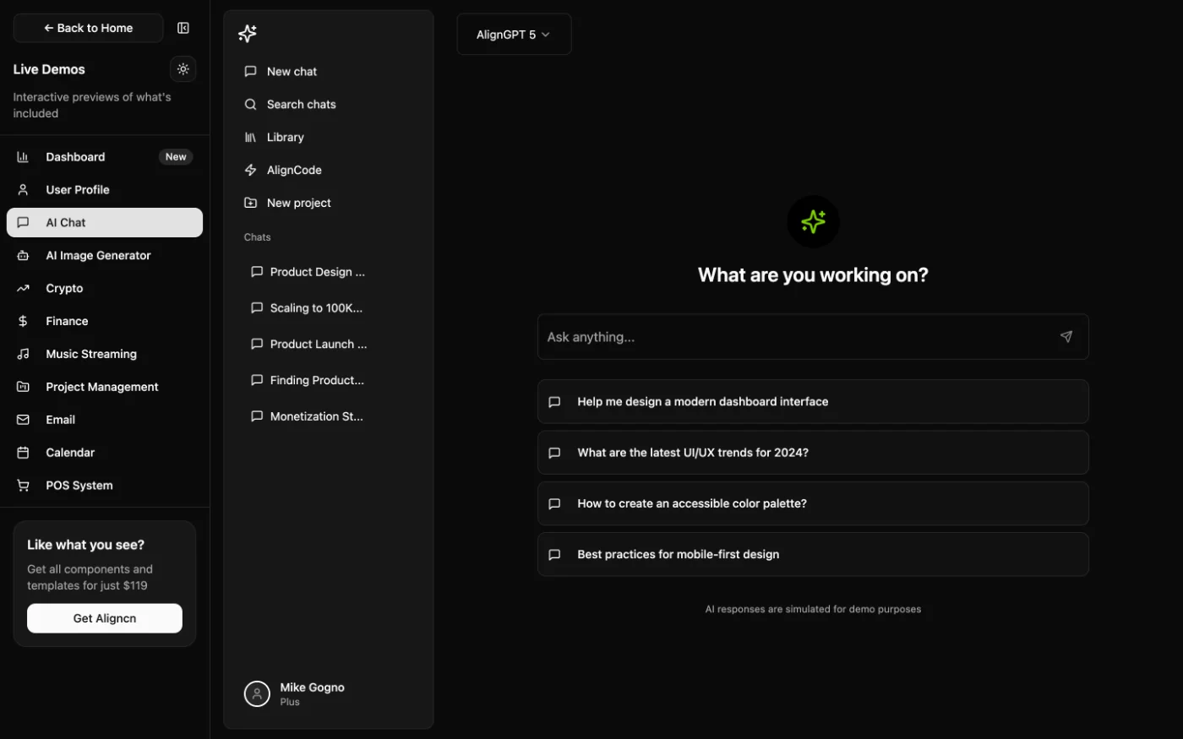Click the AlignCode lightning bolt icon
The height and width of the screenshot is (739, 1183).
(250, 171)
